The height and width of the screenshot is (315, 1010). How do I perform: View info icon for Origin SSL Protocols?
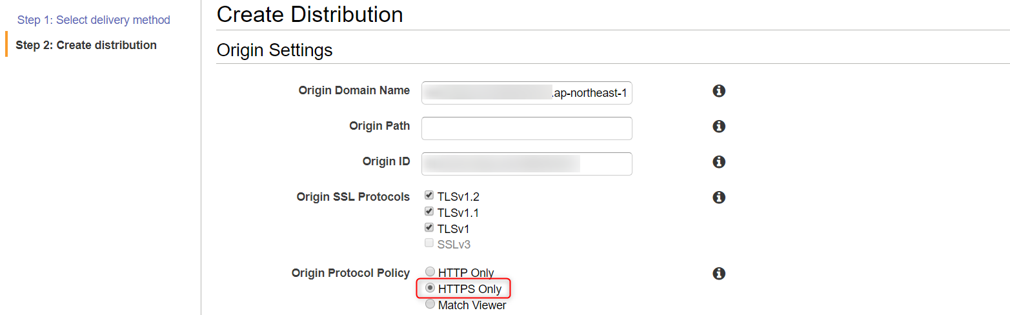719,198
